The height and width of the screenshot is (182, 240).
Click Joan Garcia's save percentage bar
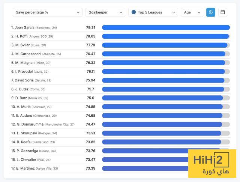[x=165, y=27]
